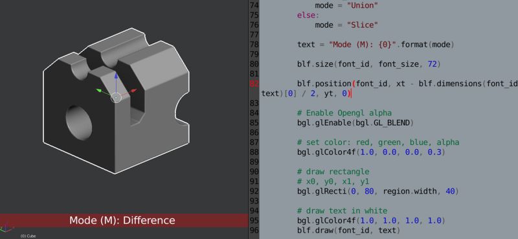Click glColor4f line with alpha 0.3
Image resolution: width=518 pixels, height=239 pixels.
(x=371, y=152)
